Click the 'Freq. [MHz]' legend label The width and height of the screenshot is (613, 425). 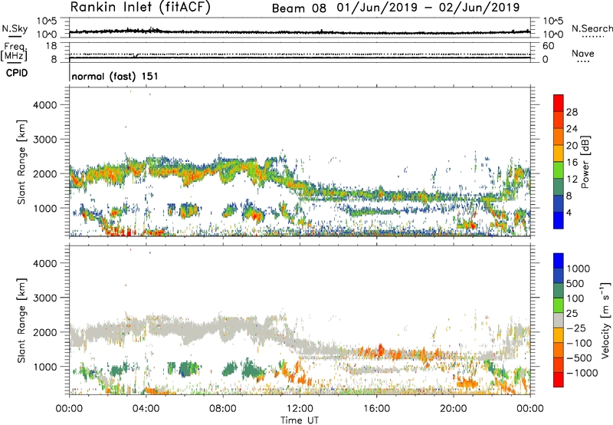pos(14,51)
